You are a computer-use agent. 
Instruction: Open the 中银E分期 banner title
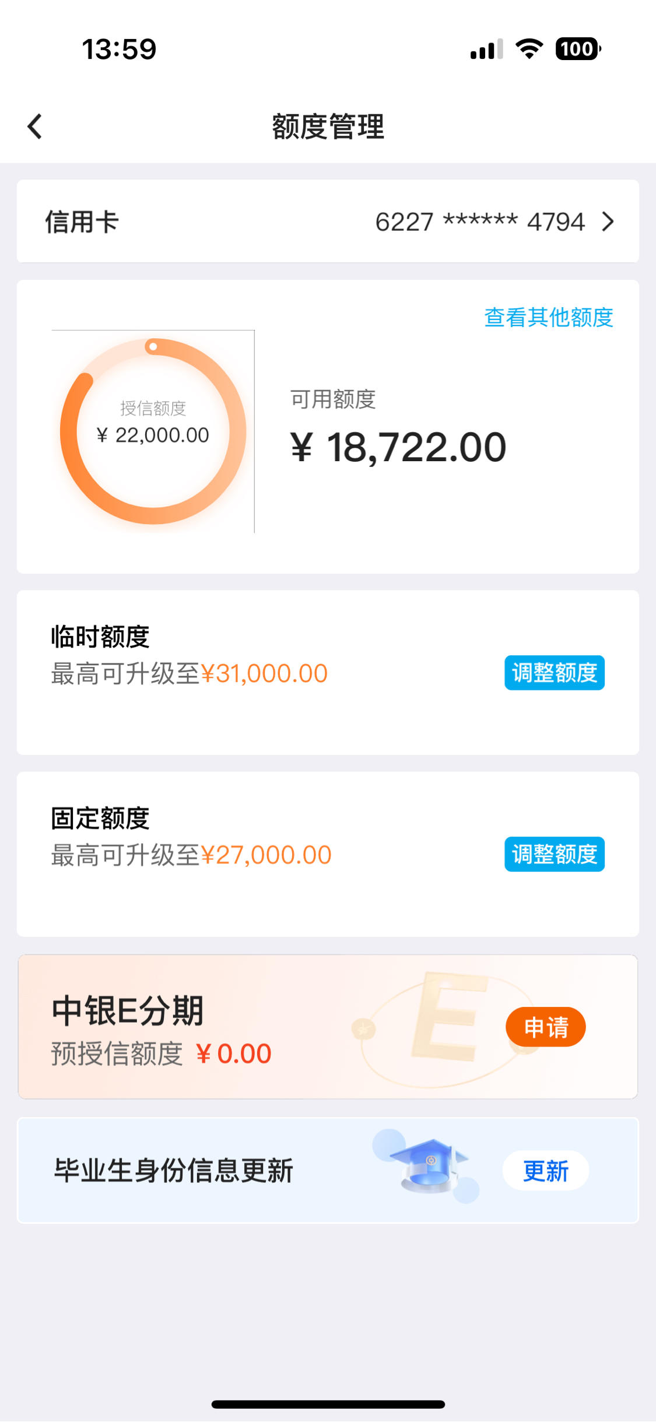(x=128, y=1010)
